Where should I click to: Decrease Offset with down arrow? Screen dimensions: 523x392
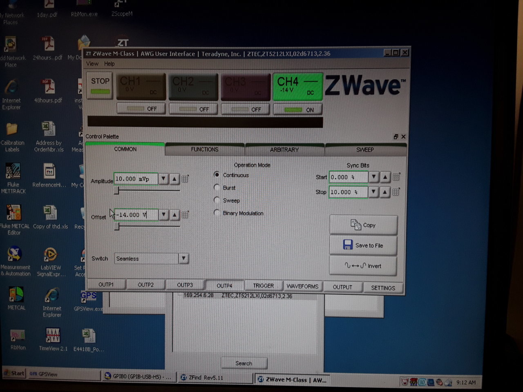coord(163,214)
